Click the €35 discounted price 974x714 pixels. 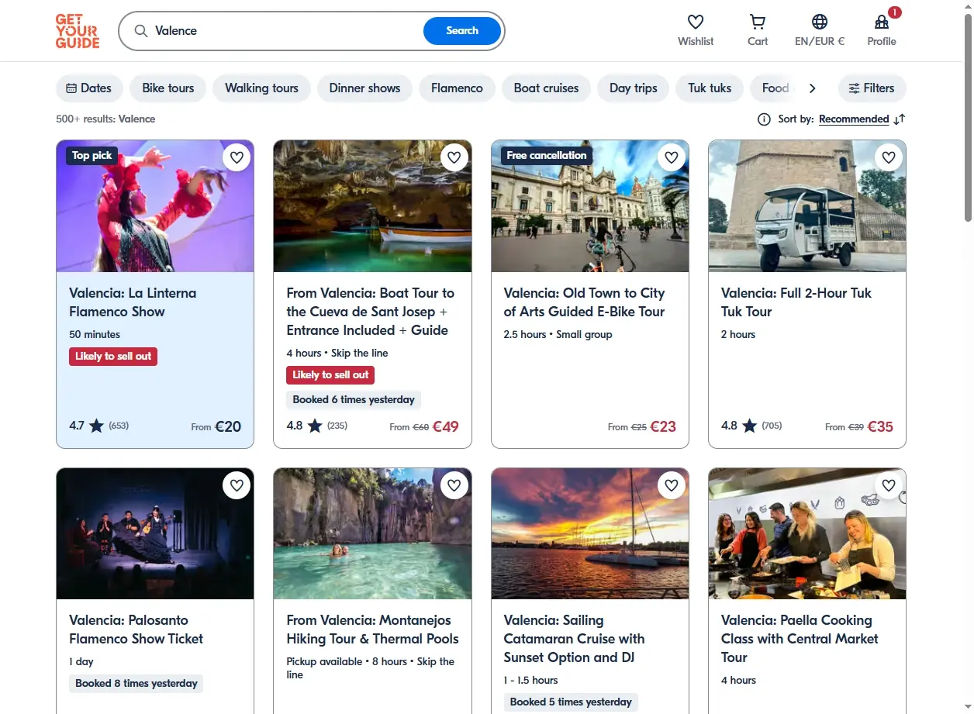point(880,426)
